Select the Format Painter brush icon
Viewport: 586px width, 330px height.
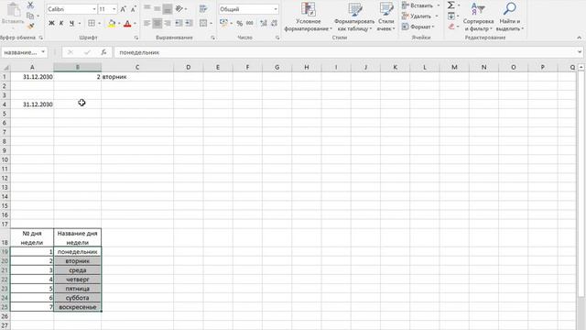[x=30, y=27]
